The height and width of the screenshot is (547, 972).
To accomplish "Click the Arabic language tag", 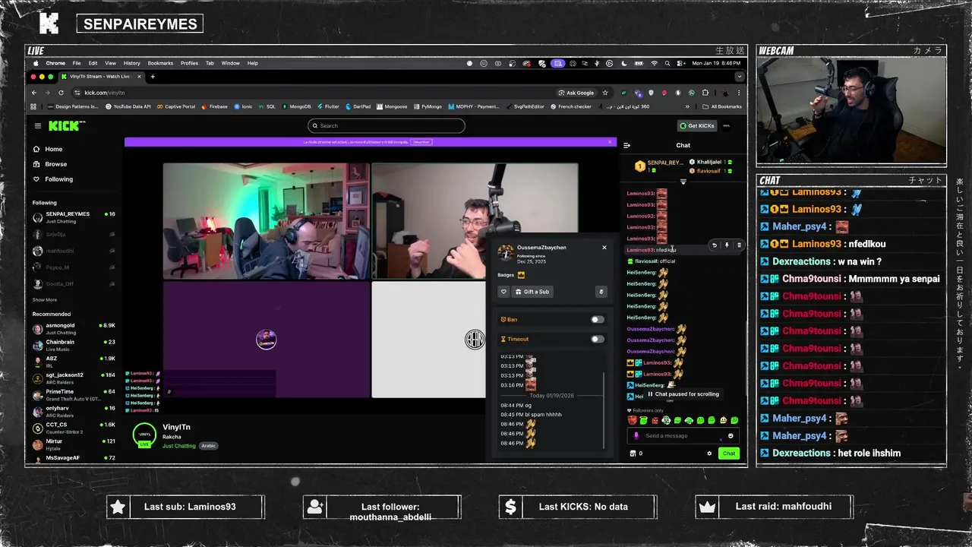I will coord(208,446).
